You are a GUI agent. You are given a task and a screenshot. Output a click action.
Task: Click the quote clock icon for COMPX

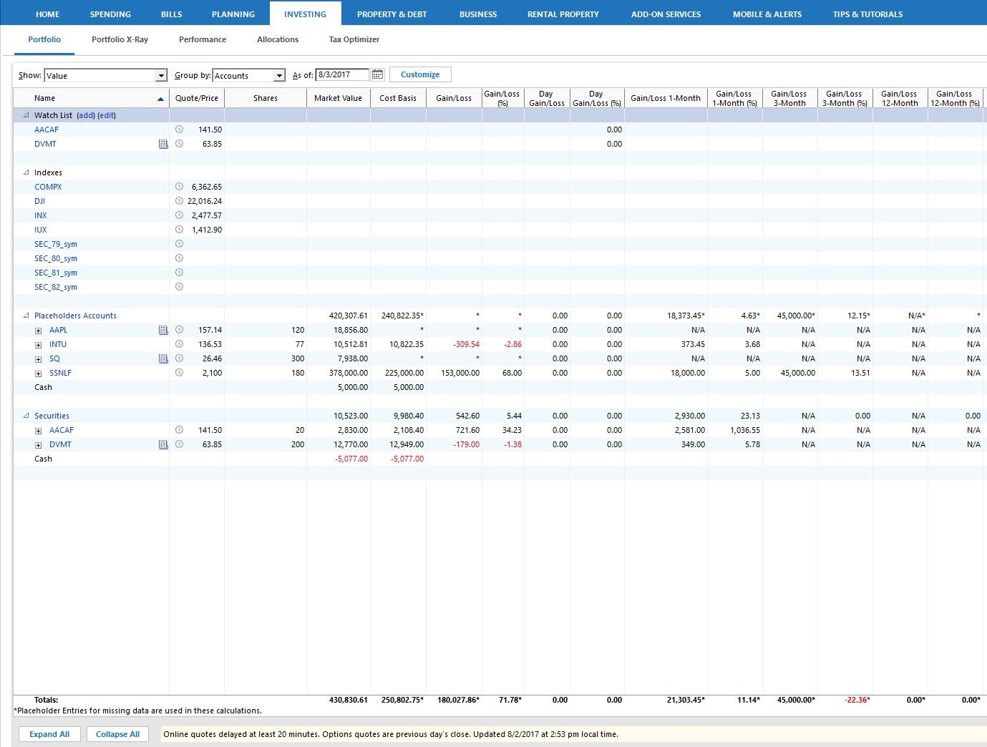tap(179, 187)
